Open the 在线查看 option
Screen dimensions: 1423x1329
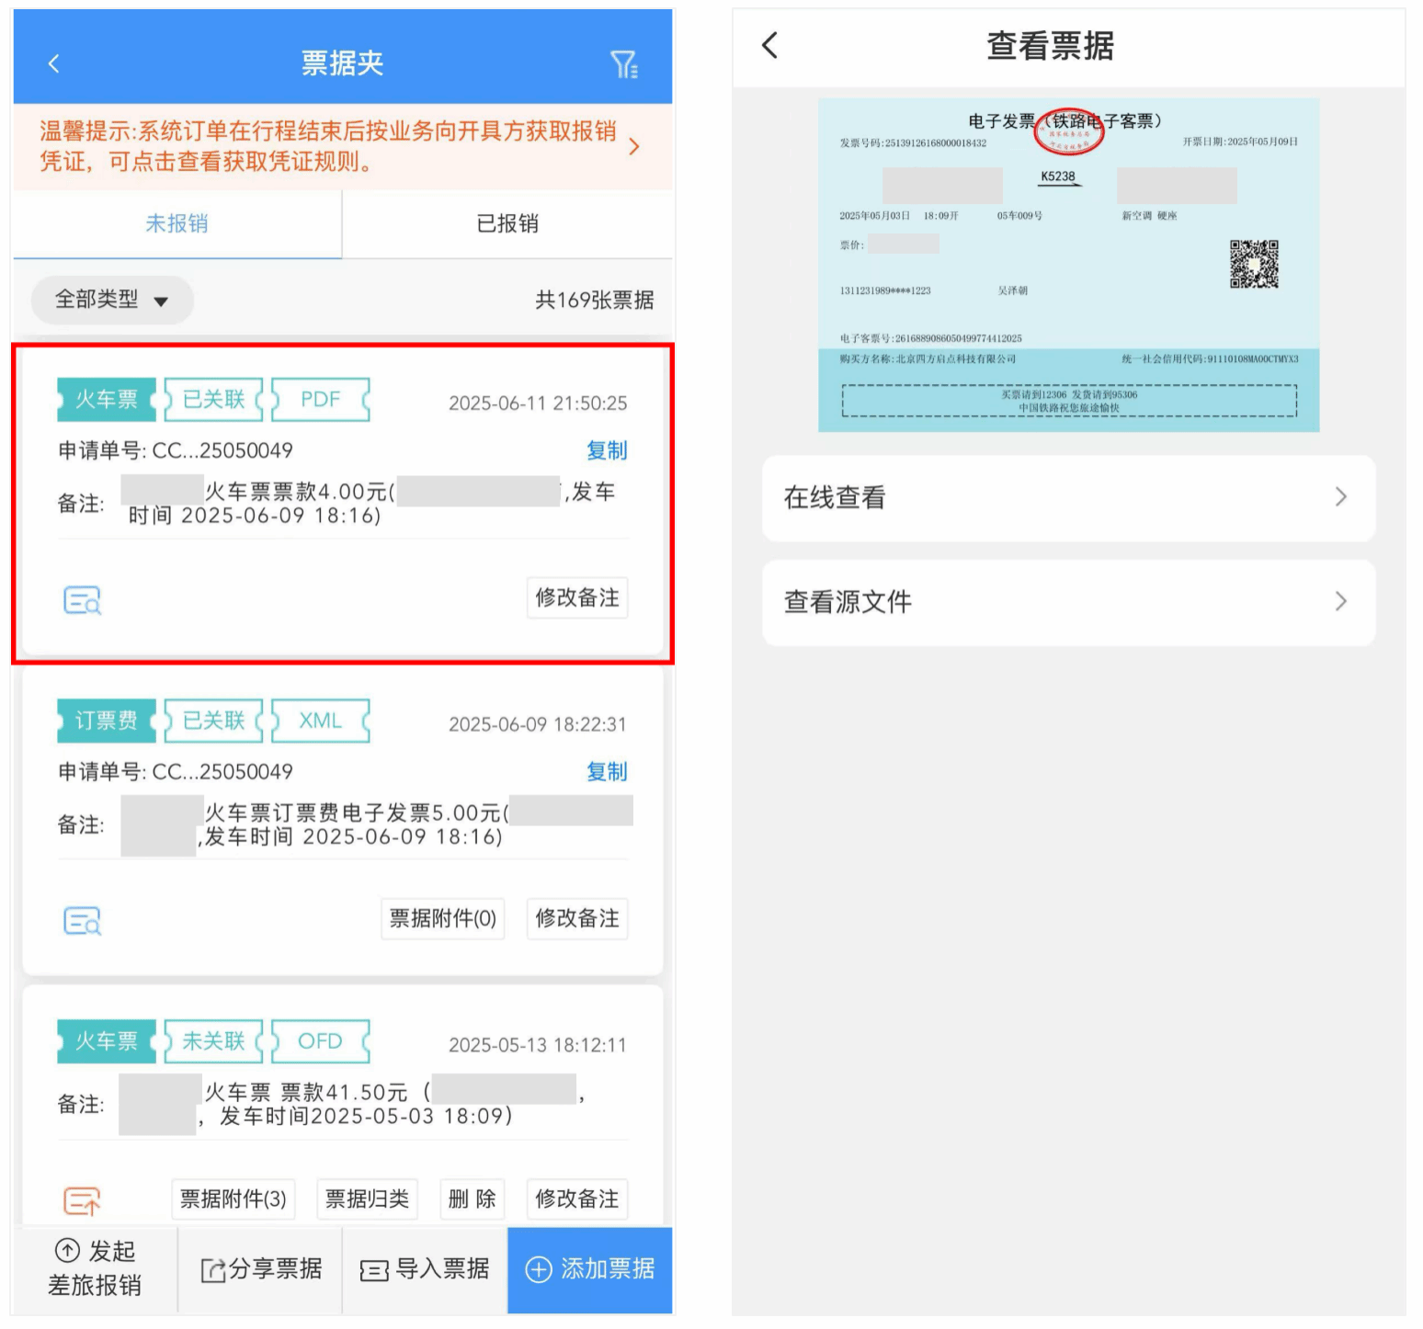pos(1068,498)
